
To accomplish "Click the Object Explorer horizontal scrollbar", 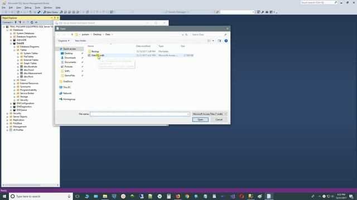I will tap(23, 185).
